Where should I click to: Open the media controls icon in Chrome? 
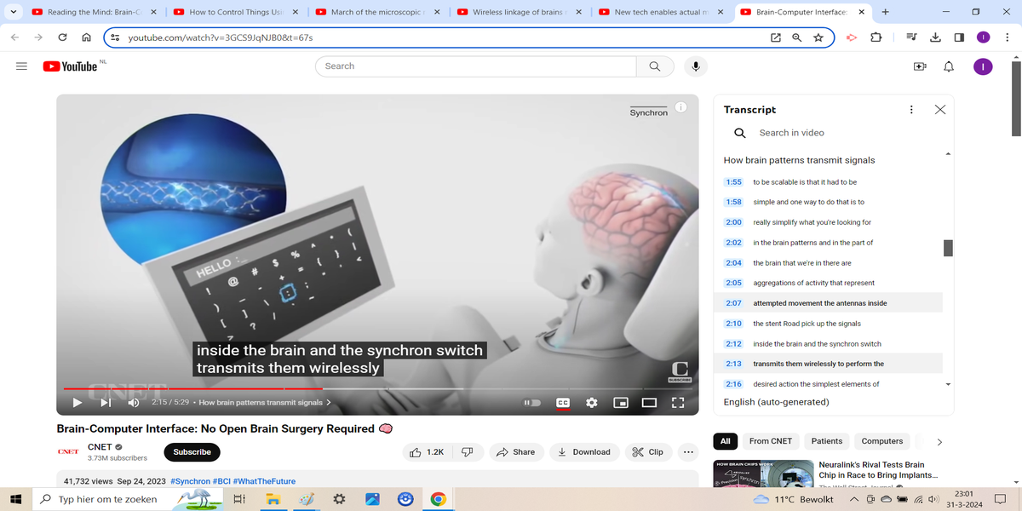[910, 37]
